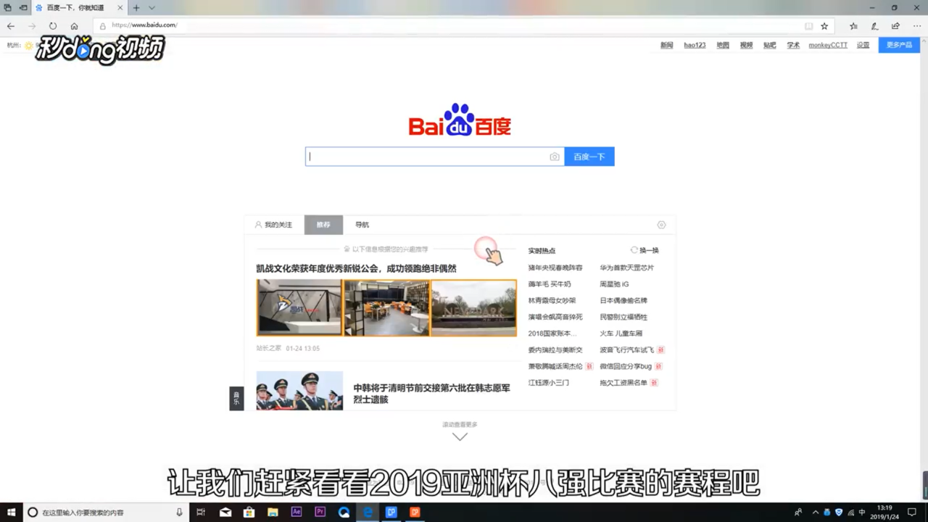This screenshot has height=522, width=928.
Task: Open the 学术 link
Action: click(793, 45)
